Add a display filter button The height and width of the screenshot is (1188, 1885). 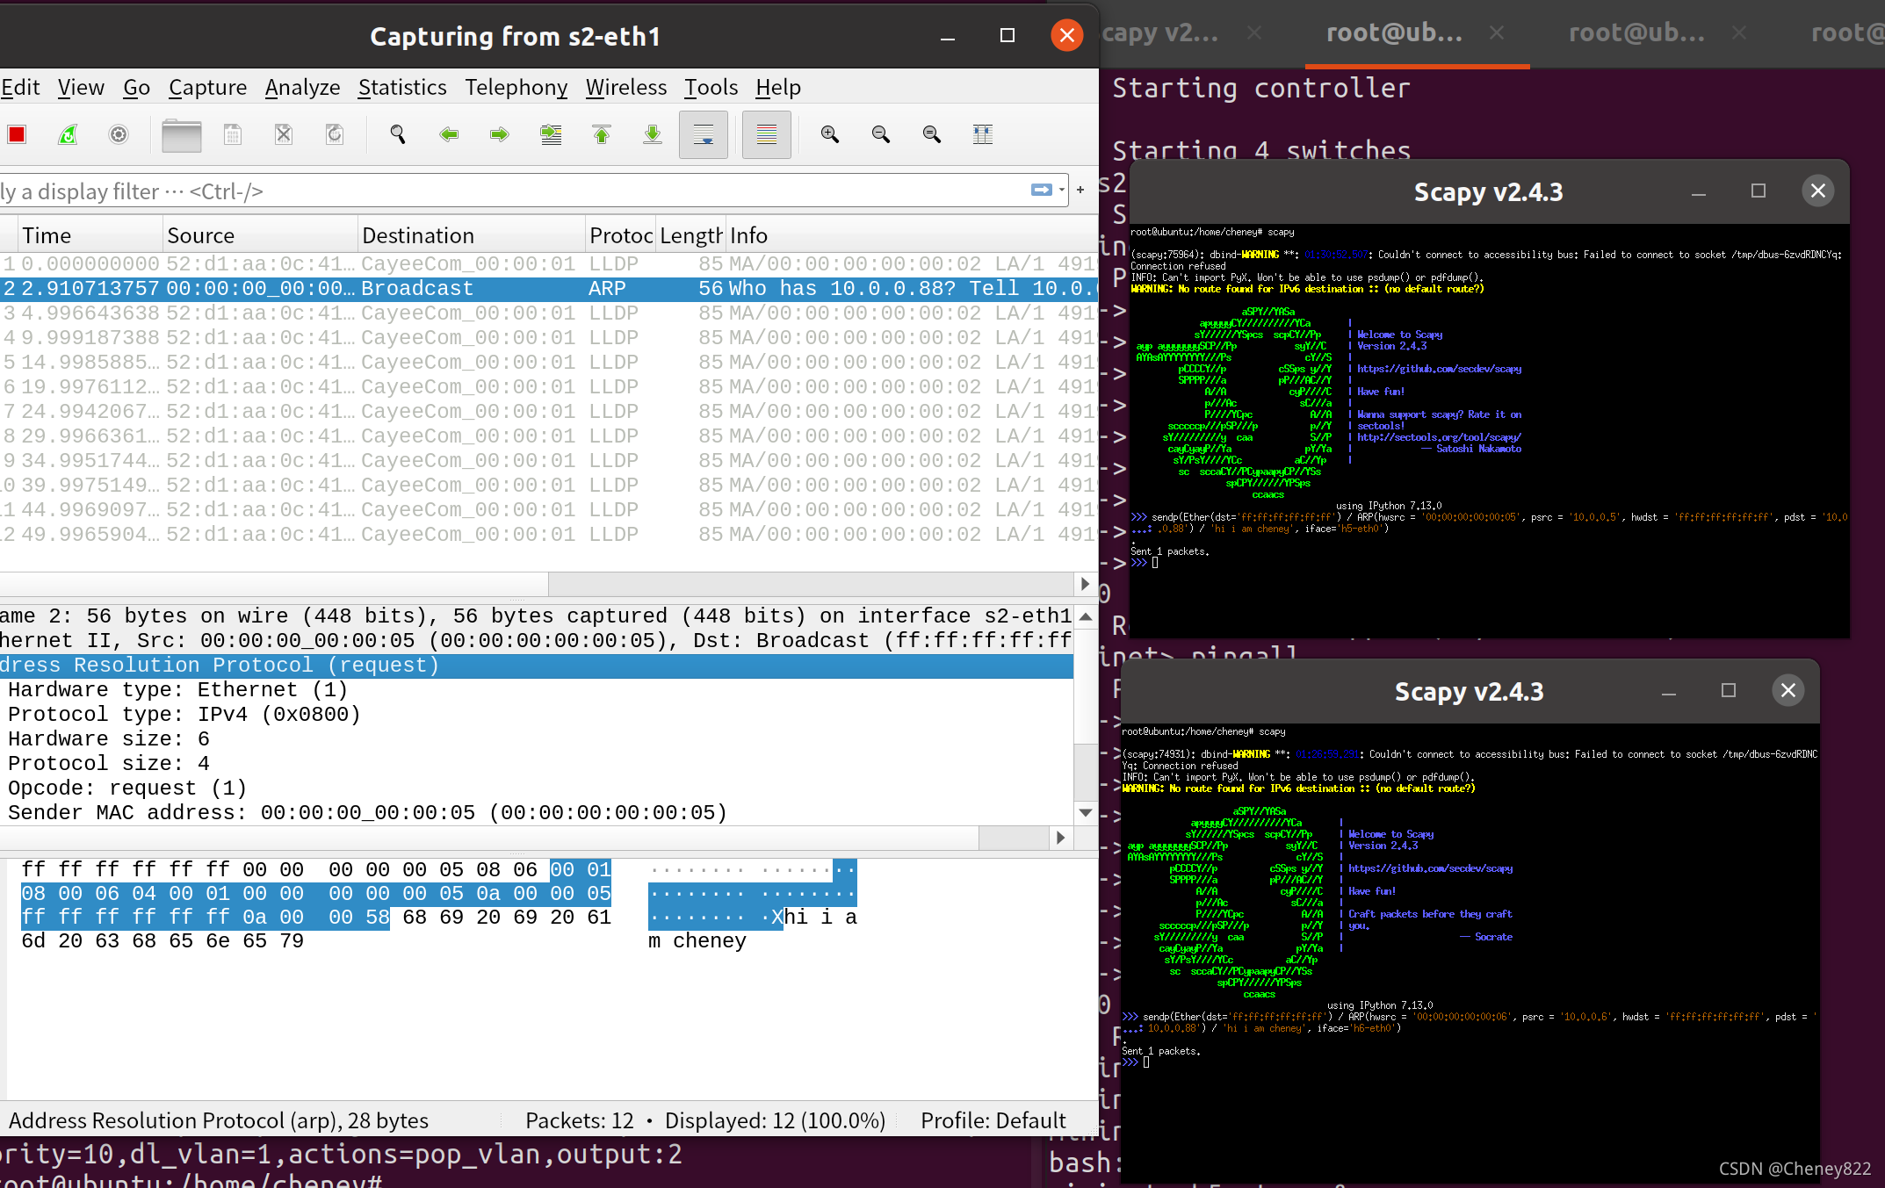[x=1080, y=191]
